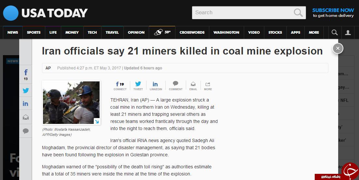This screenshot has height=180, width=359.
Task: Click the magnifier icon in search box
Action: click(298, 13)
